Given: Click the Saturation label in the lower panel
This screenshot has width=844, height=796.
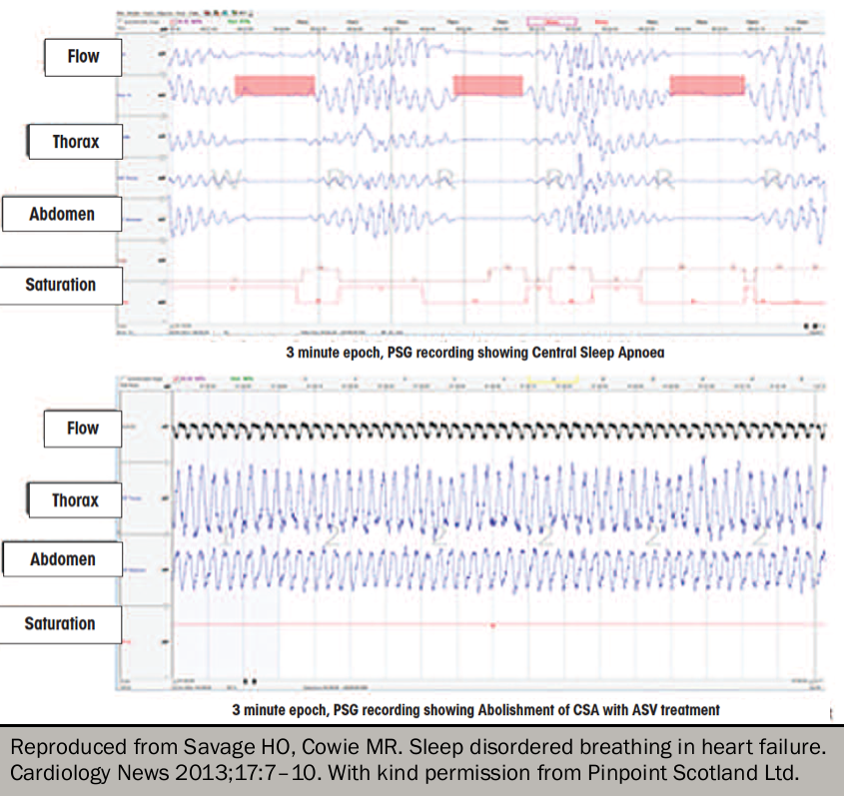Looking at the screenshot, I should pos(60,623).
